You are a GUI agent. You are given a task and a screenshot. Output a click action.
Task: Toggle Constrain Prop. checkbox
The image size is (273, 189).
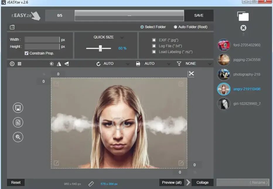point(26,53)
